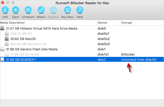Click the Register user icon

pos(53,10)
